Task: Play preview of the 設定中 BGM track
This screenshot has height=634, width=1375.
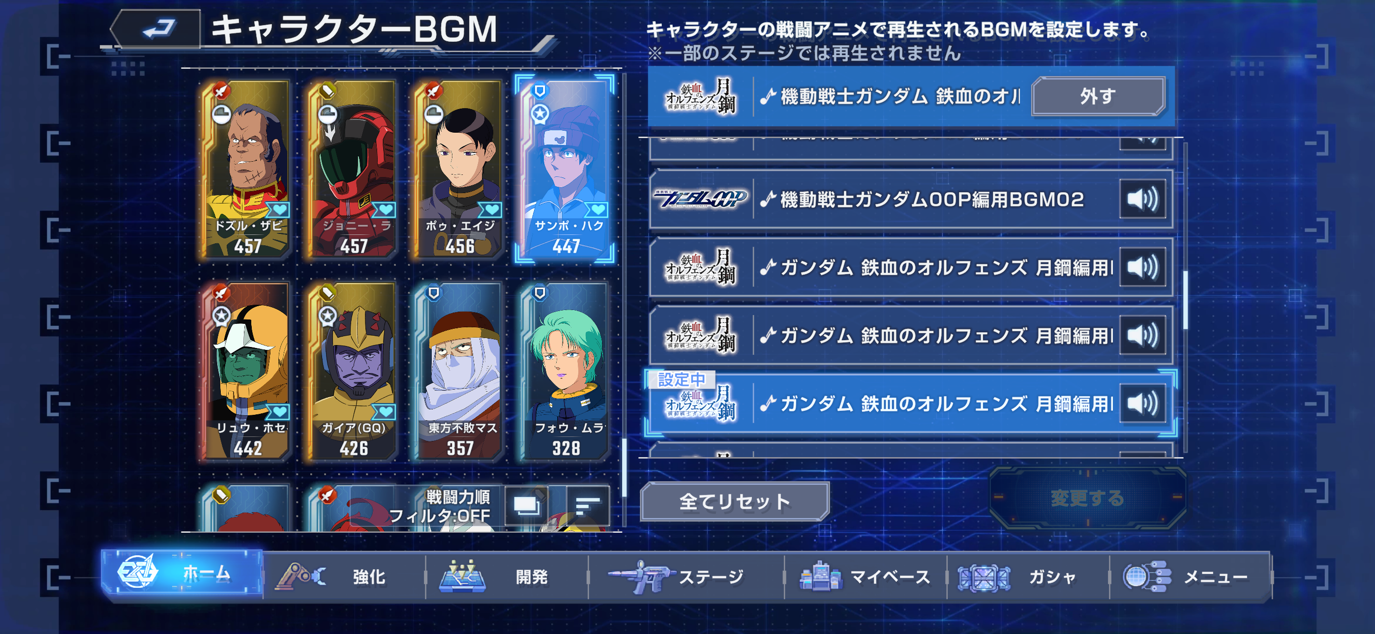Action: point(1142,403)
